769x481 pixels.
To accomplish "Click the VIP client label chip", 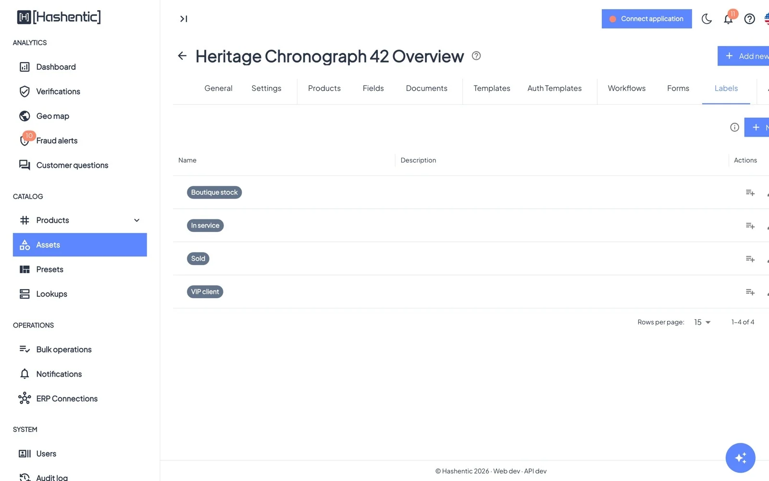I will 205,292.
